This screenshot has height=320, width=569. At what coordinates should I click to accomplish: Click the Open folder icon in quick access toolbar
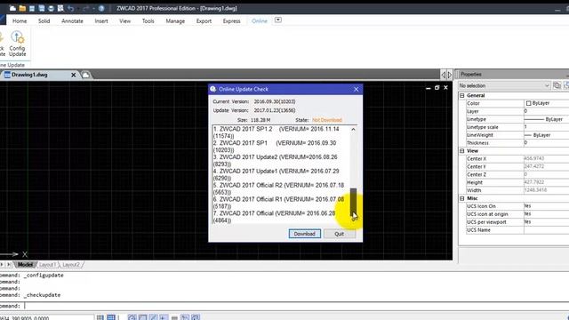coord(22,8)
